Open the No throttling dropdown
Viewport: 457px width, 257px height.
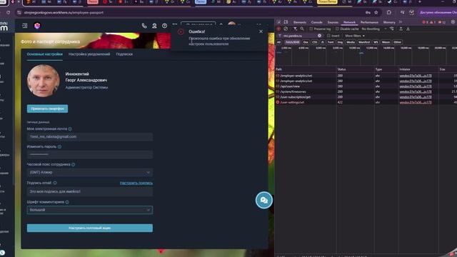coord(374,29)
